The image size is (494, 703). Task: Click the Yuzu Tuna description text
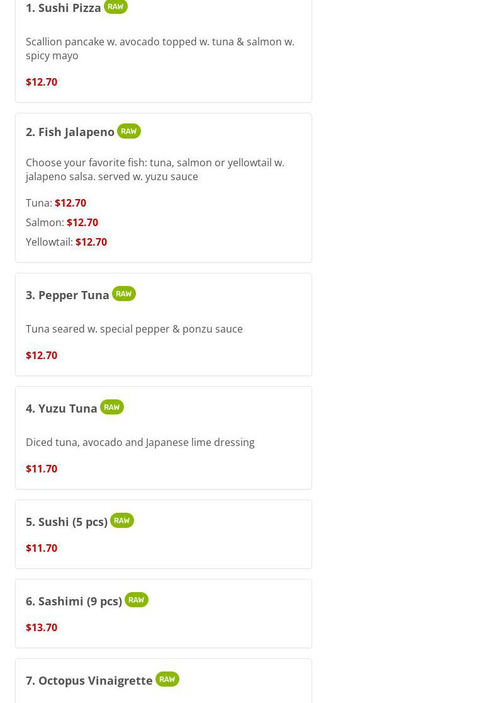pyautogui.click(x=140, y=442)
